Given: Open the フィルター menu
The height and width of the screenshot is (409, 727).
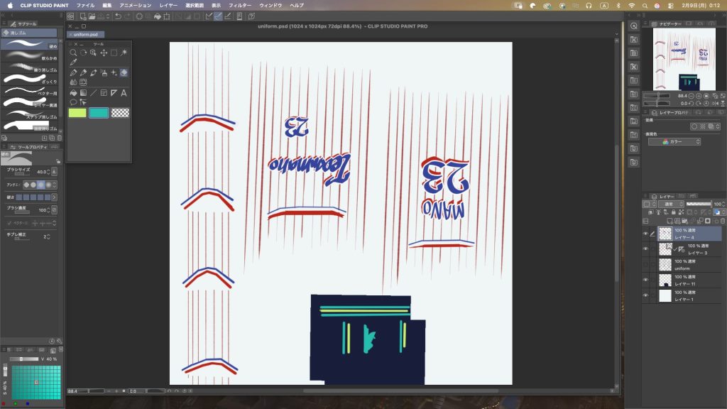Looking at the screenshot, I should [x=240, y=5].
